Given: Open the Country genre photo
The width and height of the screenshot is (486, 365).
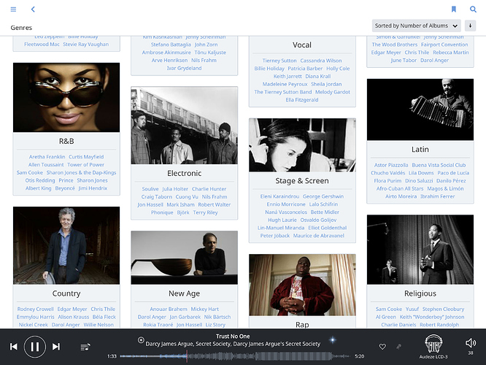Looking at the screenshot, I should click(x=66, y=245).
